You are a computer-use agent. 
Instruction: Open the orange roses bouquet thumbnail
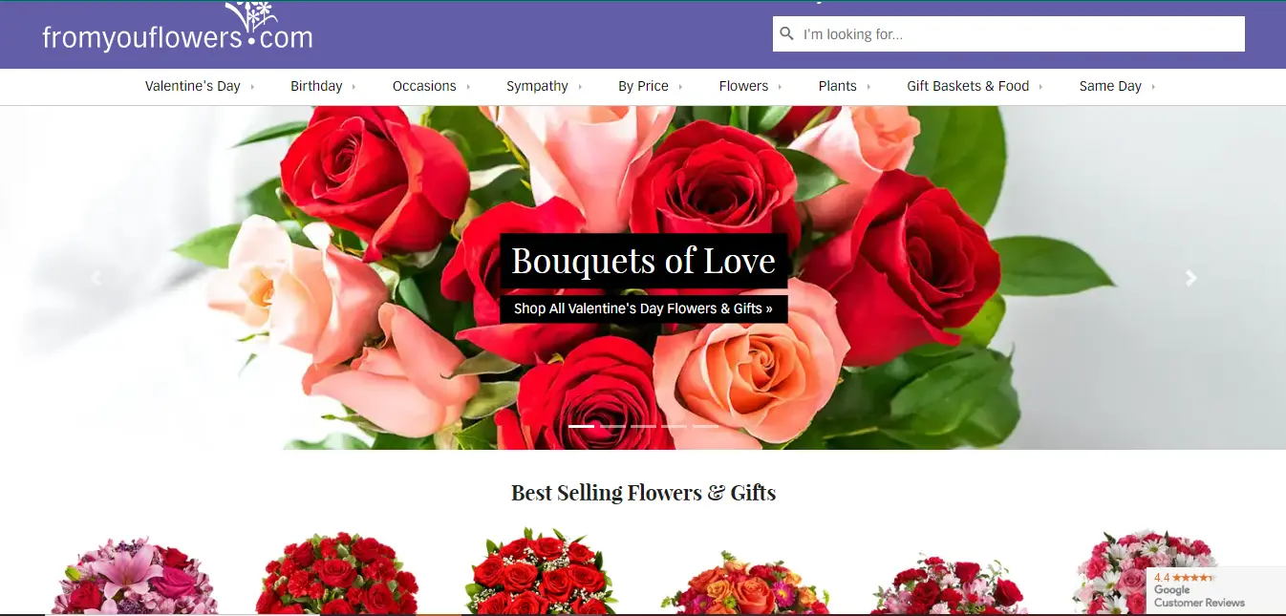[745, 583]
